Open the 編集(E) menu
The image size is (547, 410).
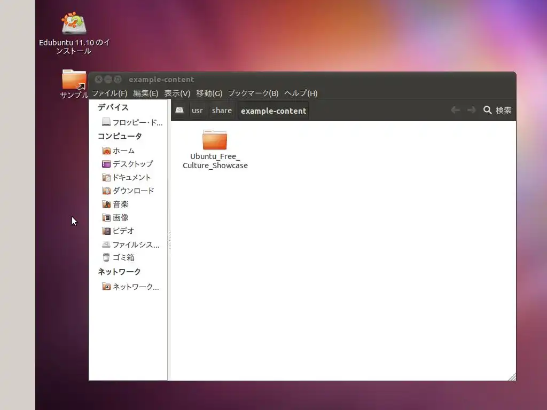(x=145, y=93)
